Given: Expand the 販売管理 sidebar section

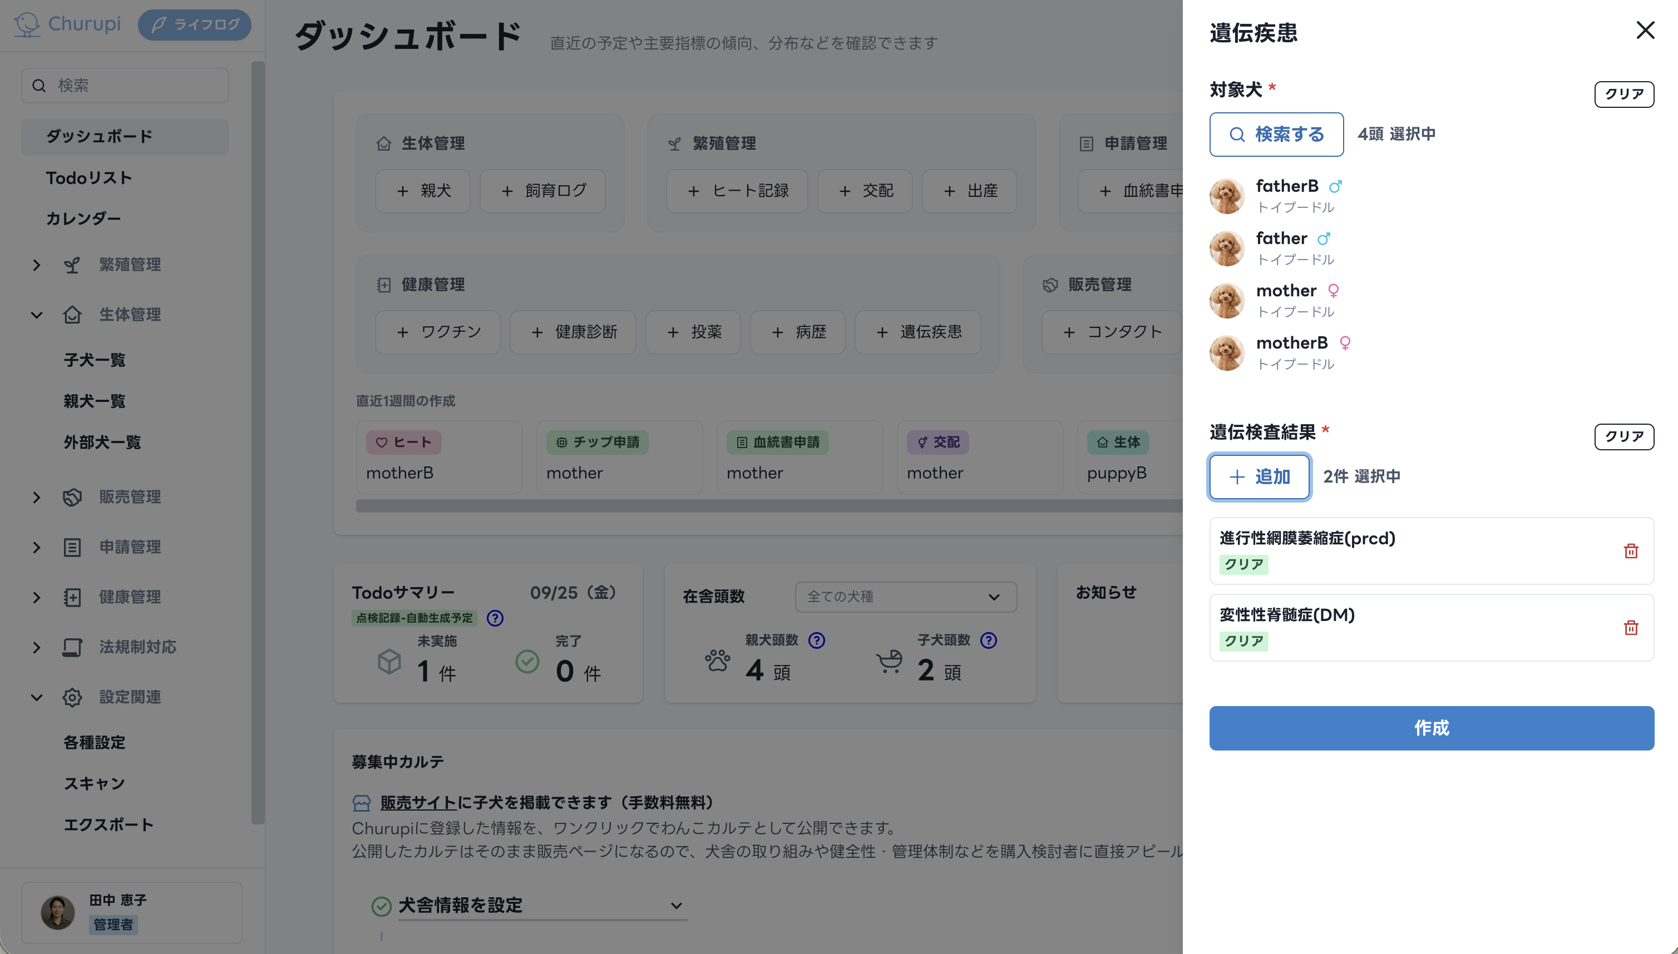Looking at the screenshot, I should click(x=37, y=498).
